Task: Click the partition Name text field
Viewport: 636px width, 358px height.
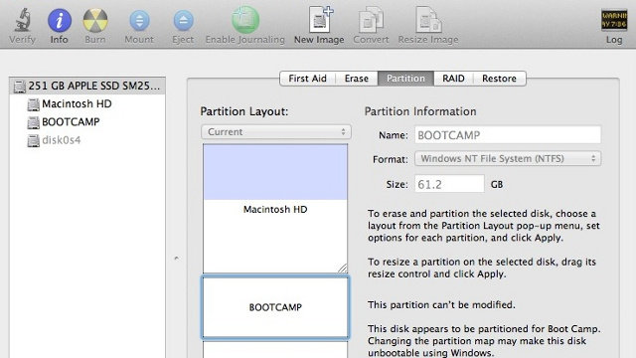Action: click(508, 135)
